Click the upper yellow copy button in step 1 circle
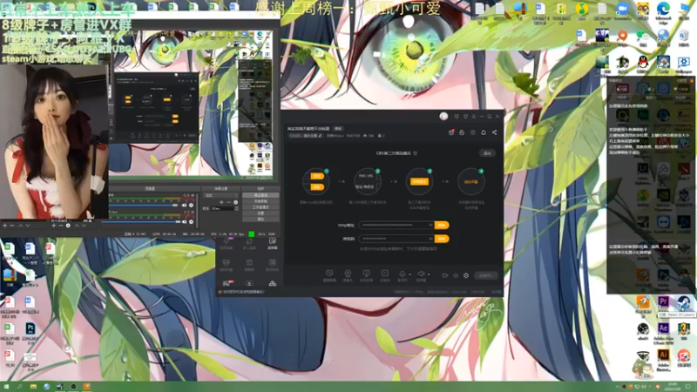Screen dimensions: 697x392 [x=317, y=176]
